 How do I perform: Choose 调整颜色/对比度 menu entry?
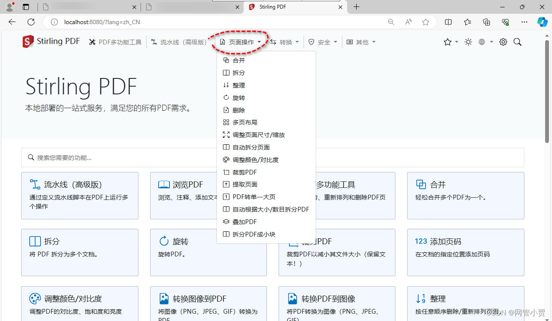pos(266,160)
